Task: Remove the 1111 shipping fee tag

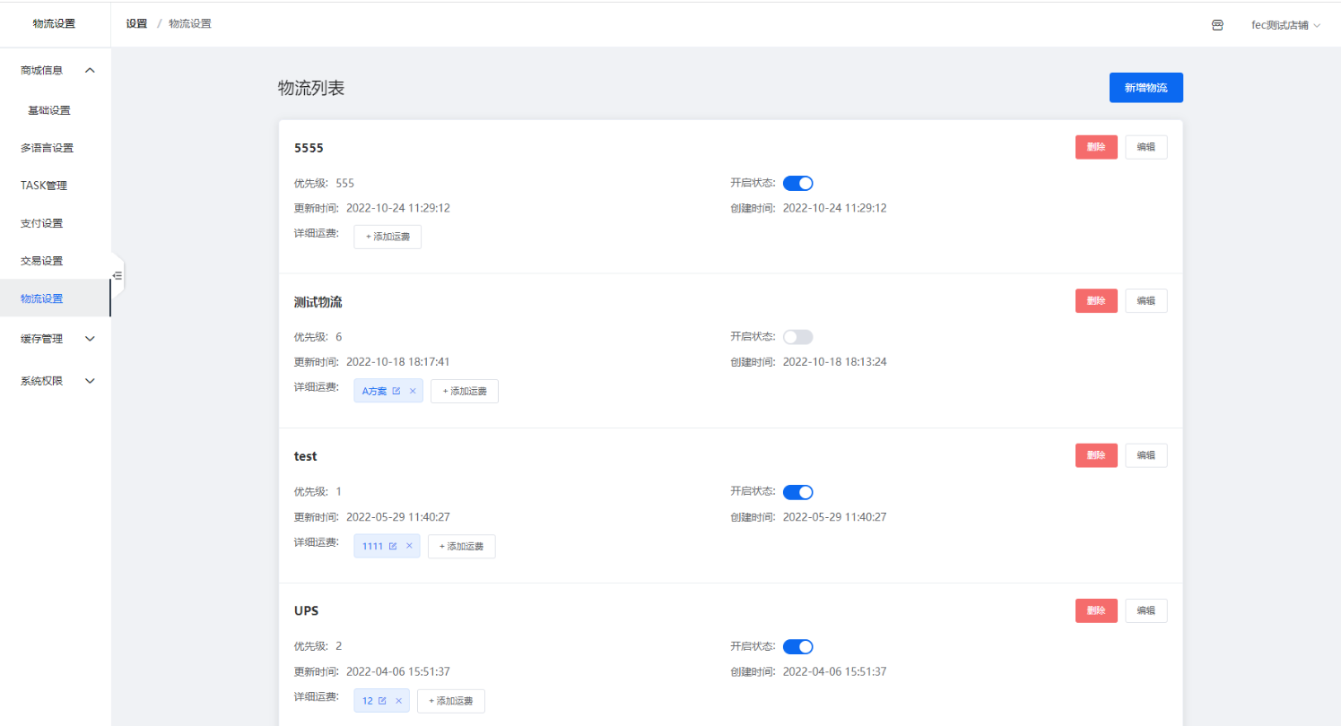Action: coord(409,546)
